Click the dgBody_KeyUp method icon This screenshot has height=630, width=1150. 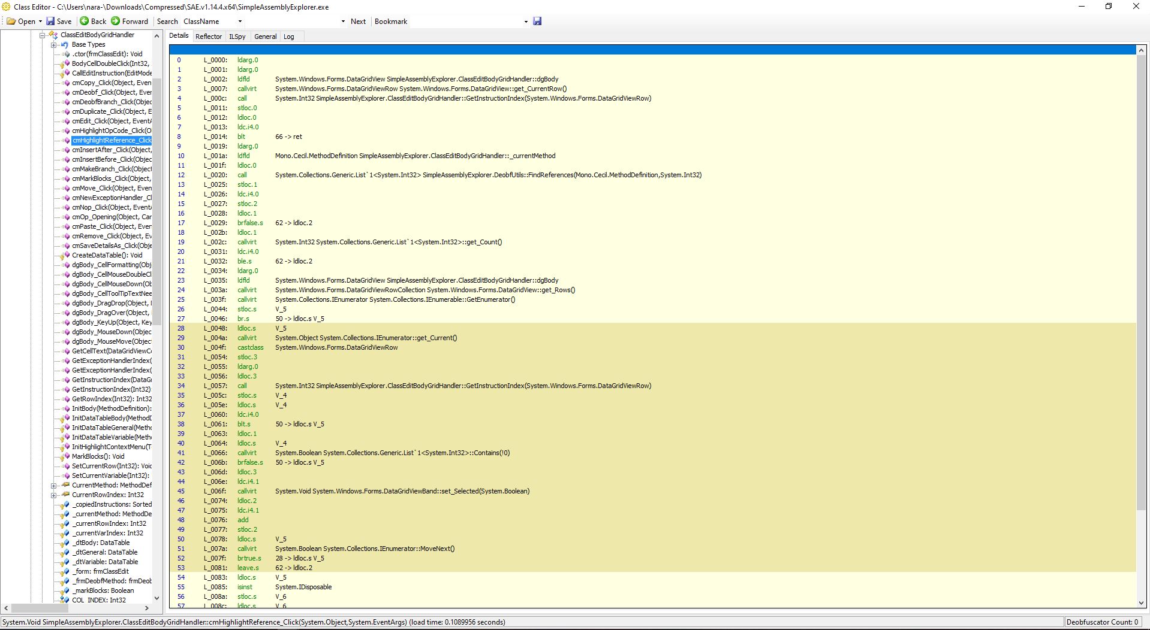[67, 322]
